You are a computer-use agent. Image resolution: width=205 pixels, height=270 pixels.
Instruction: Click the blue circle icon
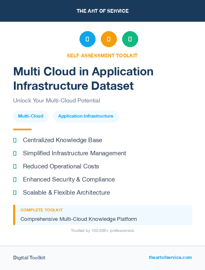click(87, 39)
